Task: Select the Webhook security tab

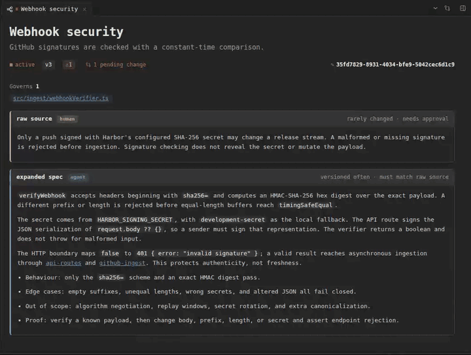Action: pyautogui.click(x=47, y=9)
